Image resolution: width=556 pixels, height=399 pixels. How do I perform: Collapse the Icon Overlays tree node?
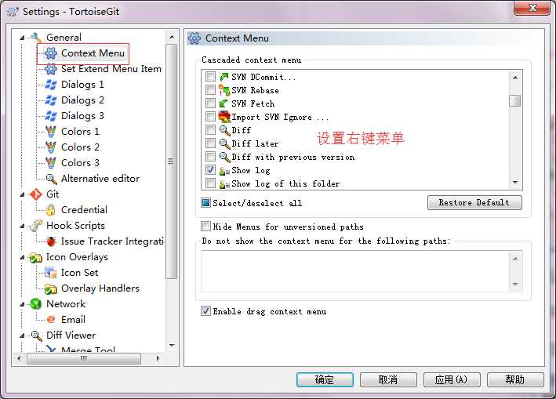click(x=22, y=257)
